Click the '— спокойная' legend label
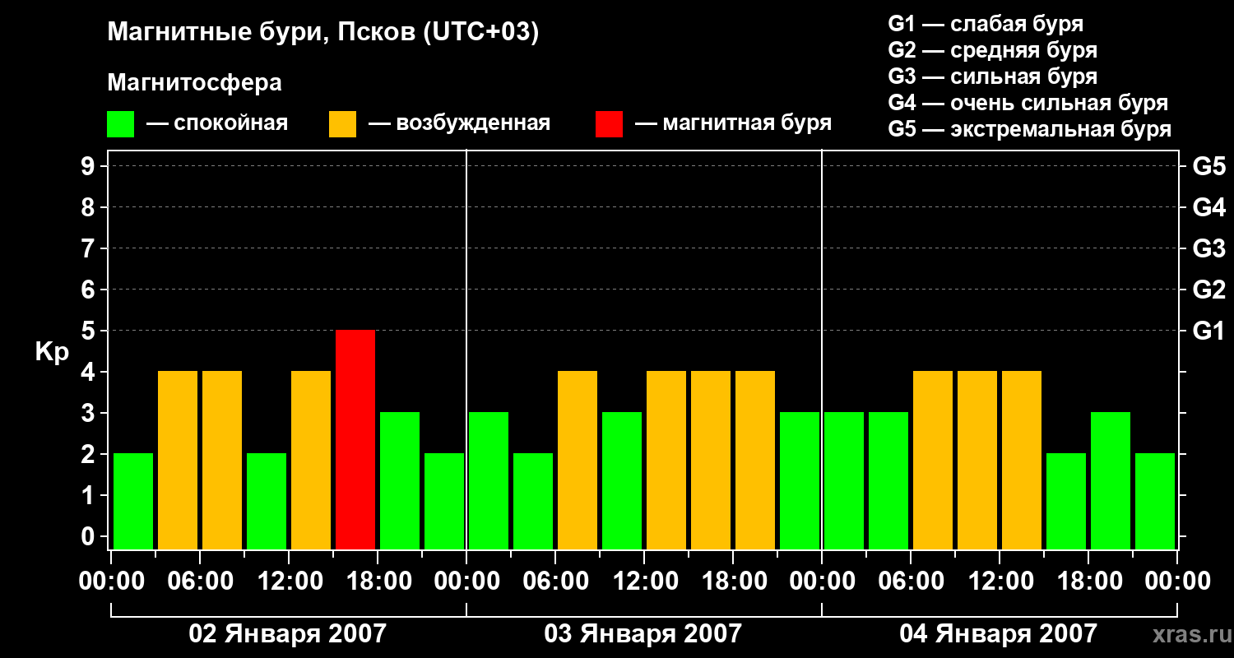1234x658 pixels. click(x=217, y=124)
